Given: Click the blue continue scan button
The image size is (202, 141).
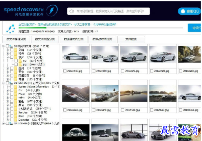Looking at the screenshot, I should [194, 28].
